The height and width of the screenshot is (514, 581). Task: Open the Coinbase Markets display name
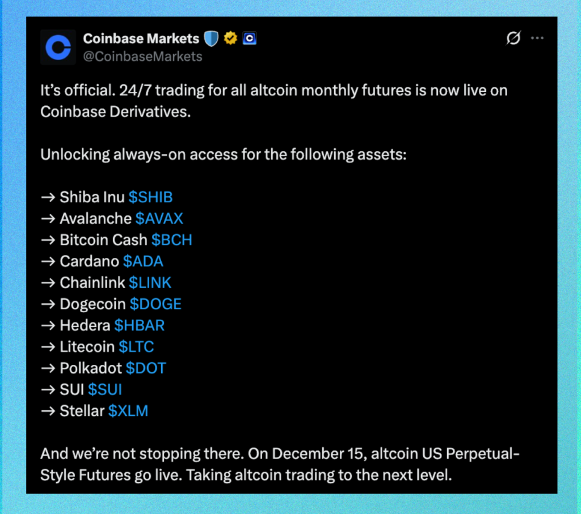click(141, 39)
